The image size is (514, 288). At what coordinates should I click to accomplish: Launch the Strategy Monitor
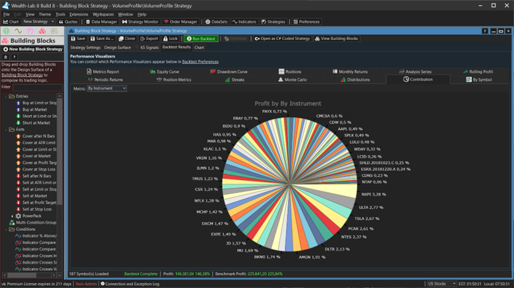tap(140, 22)
